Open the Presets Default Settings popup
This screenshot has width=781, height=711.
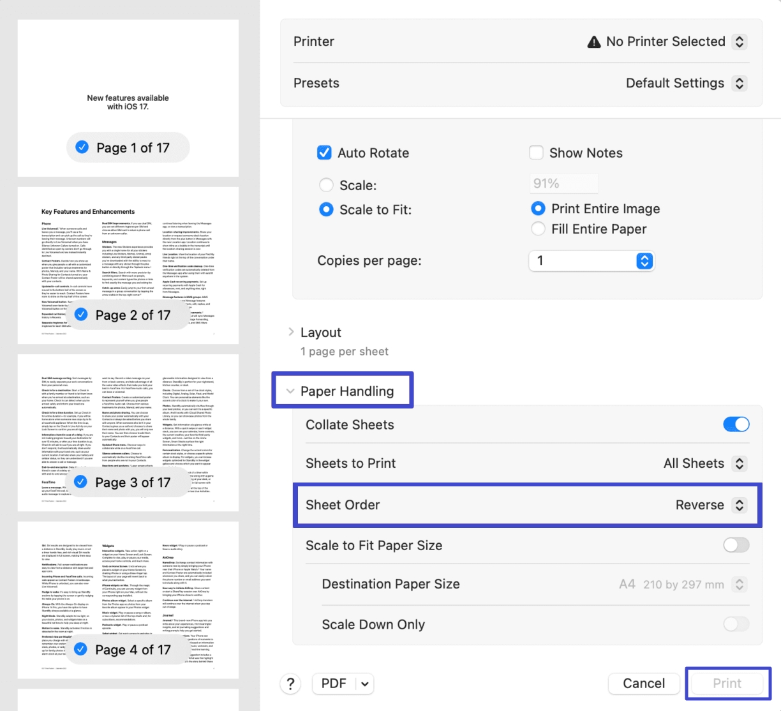pyautogui.click(x=739, y=83)
